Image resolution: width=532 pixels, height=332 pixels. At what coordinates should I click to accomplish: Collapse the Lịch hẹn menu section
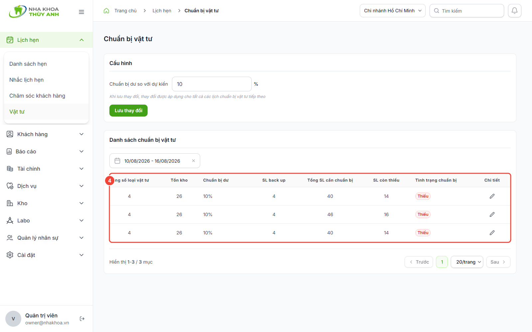[x=81, y=40]
